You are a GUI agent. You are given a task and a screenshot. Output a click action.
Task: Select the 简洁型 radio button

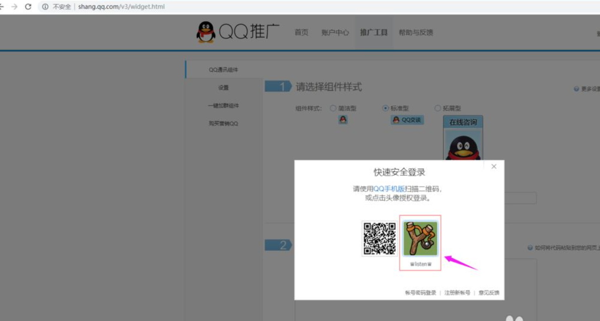click(333, 108)
